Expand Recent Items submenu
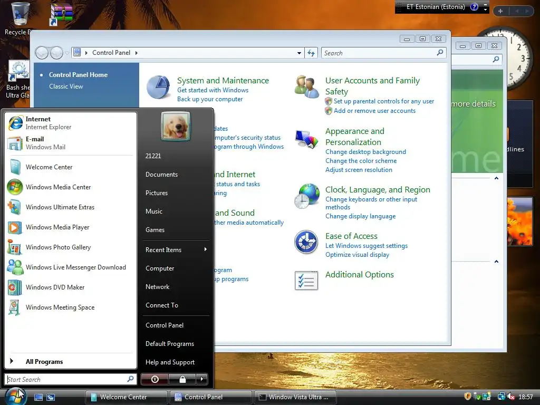Screen dimensions: 540x405 (176, 249)
